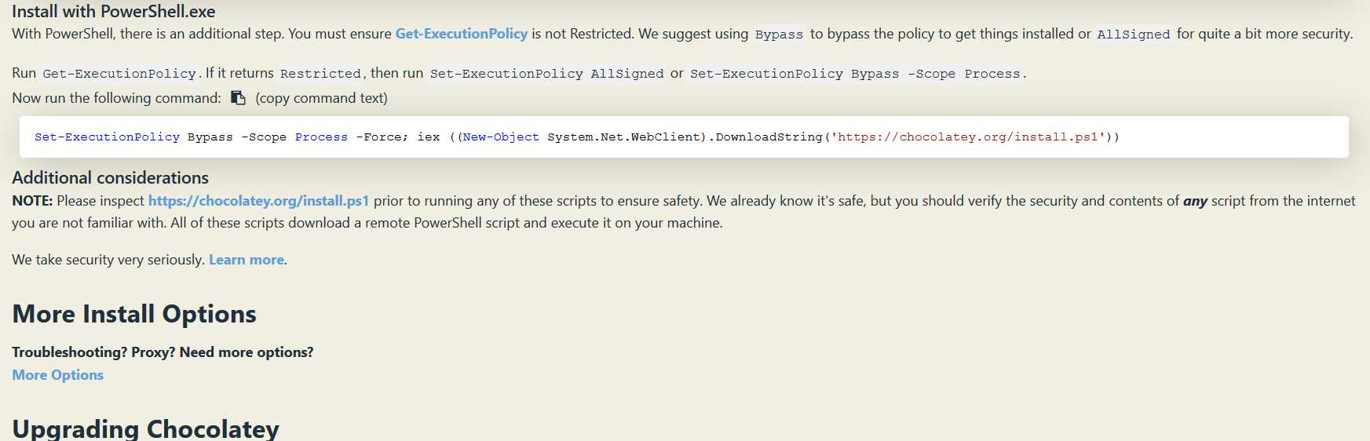The width and height of the screenshot is (1370, 441).
Task: Click the 'Upgrading Chocolatey' heading
Action: (x=146, y=428)
